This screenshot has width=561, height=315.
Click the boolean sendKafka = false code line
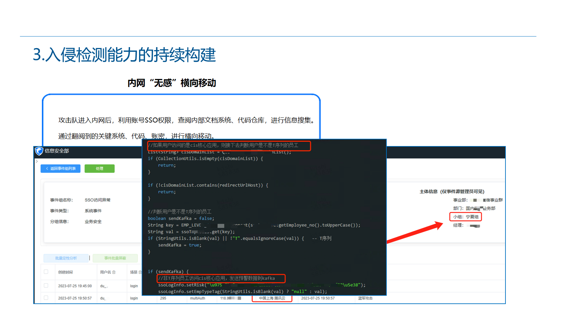(x=181, y=218)
